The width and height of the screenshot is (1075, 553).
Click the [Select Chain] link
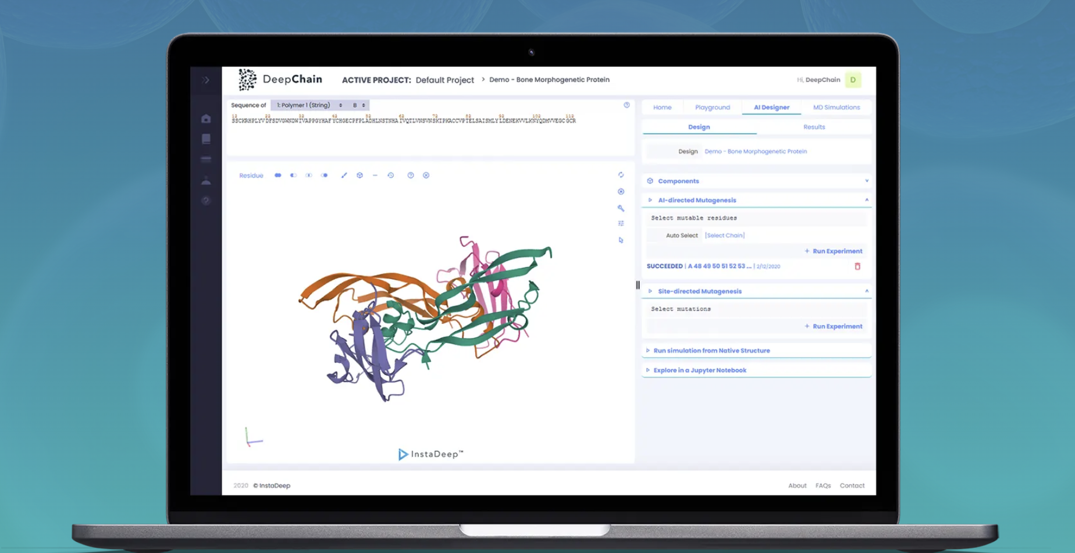pos(724,236)
